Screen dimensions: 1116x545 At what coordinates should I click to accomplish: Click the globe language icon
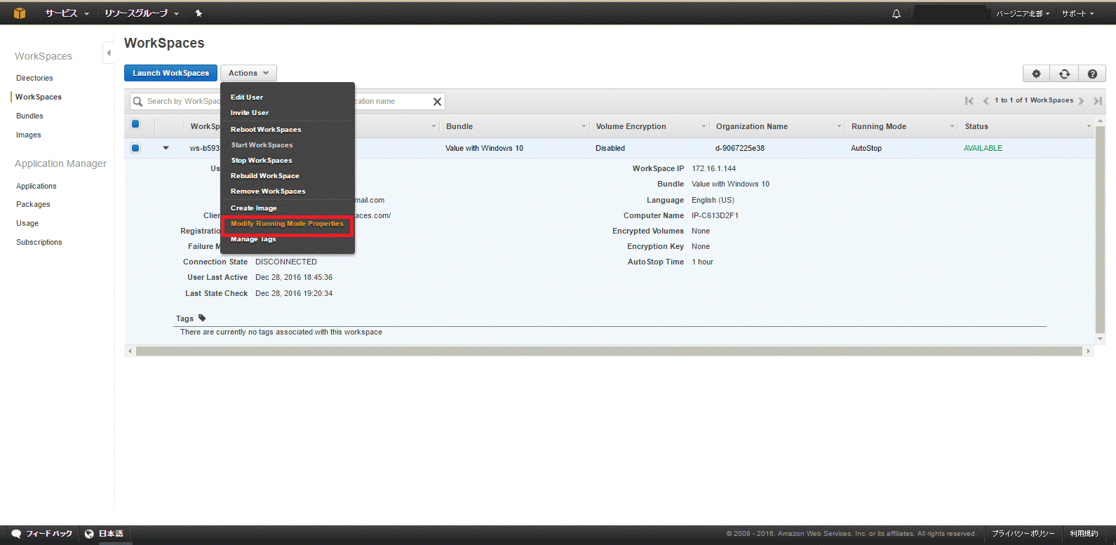click(x=89, y=534)
